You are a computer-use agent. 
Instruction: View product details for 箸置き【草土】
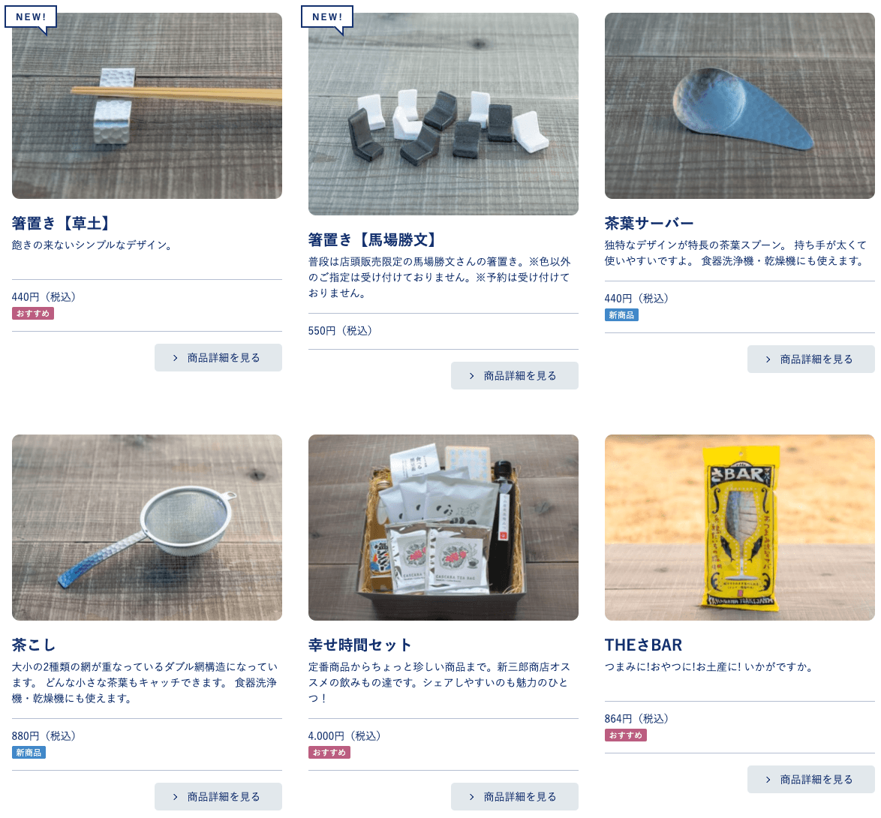(x=218, y=357)
